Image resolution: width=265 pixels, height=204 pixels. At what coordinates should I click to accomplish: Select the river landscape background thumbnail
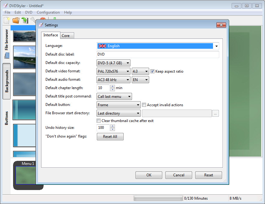pos(25,57)
